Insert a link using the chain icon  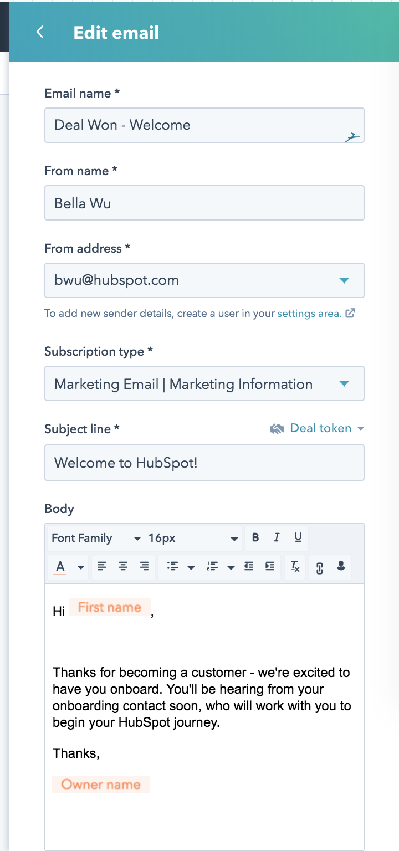(x=319, y=567)
